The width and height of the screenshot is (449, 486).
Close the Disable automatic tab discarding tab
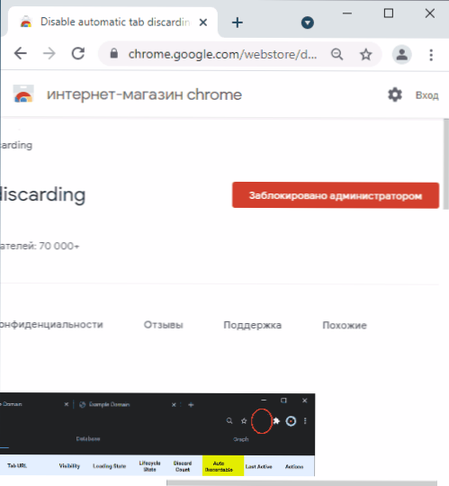coord(203,22)
